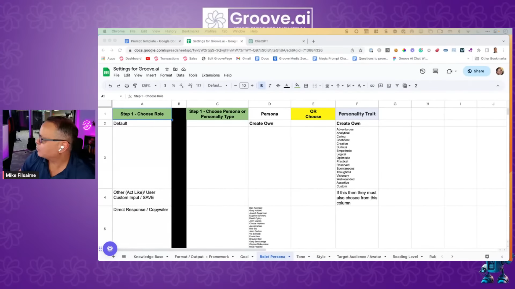Open a new Chrome tab
Image resolution: width=515 pixels, height=289 pixels.
point(313,41)
